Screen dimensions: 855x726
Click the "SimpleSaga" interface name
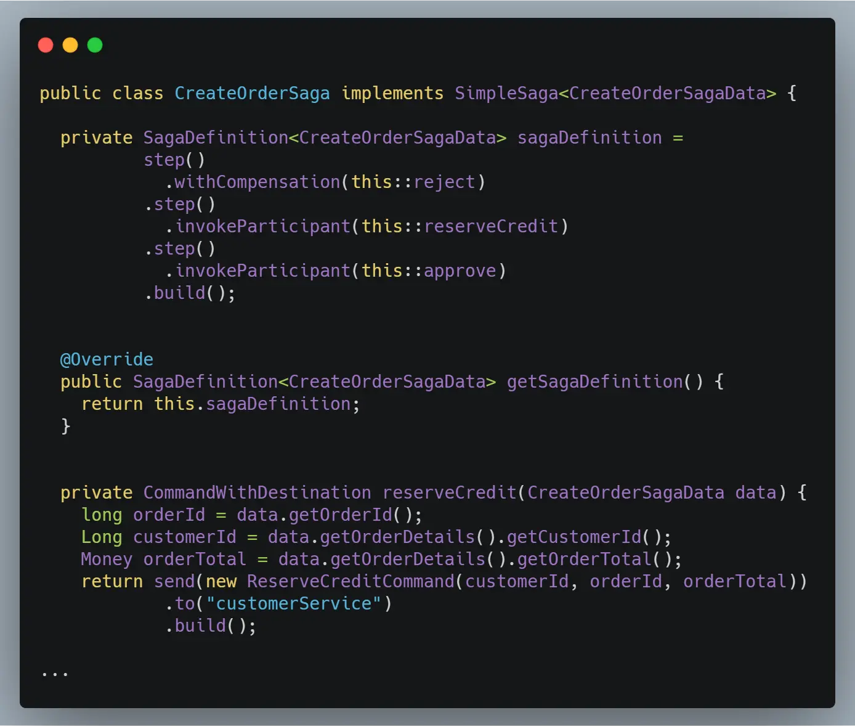coord(506,93)
